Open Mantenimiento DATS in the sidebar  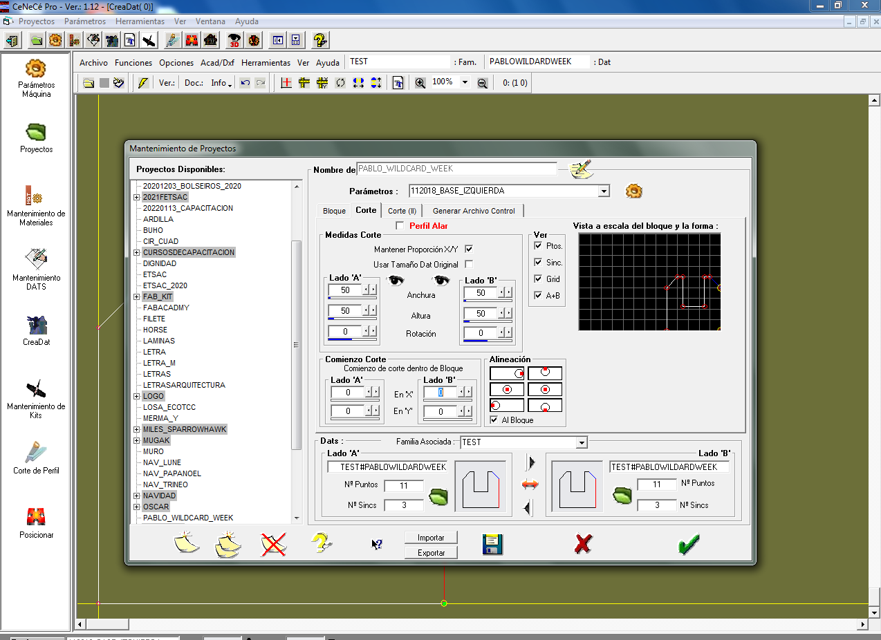[x=36, y=267]
